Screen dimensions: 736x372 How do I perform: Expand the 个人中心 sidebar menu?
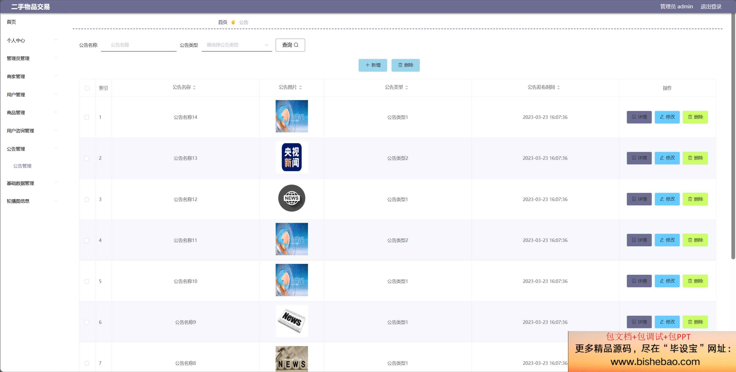pyautogui.click(x=32, y=40)
